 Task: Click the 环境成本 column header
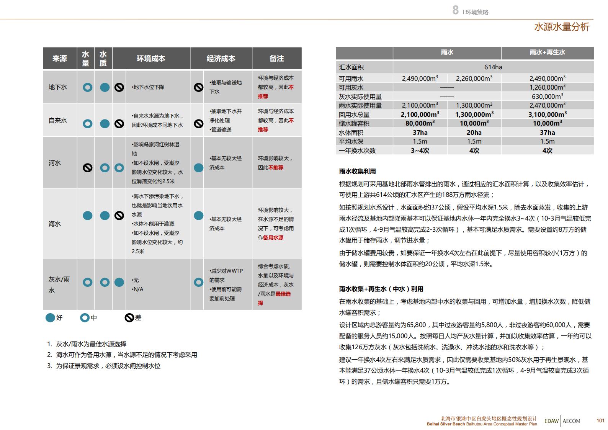point(151,58)
